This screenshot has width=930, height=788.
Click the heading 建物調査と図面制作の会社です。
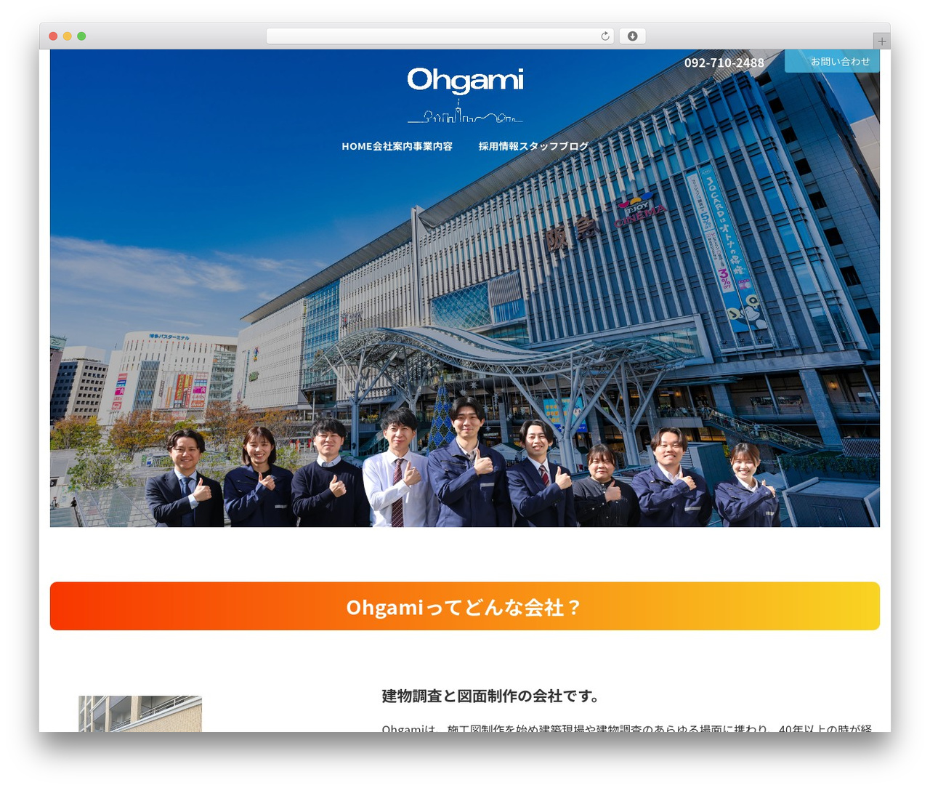click(x=492, y=696)
